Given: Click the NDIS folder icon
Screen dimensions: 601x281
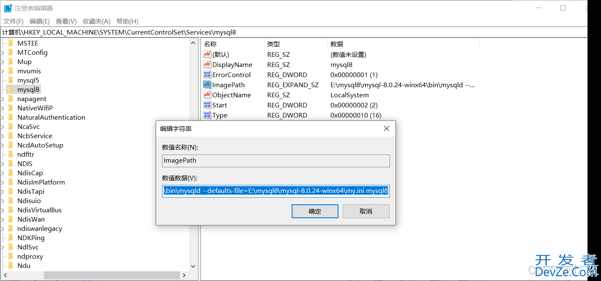Looking at the screenshot, I should click(x=11, y=163).
